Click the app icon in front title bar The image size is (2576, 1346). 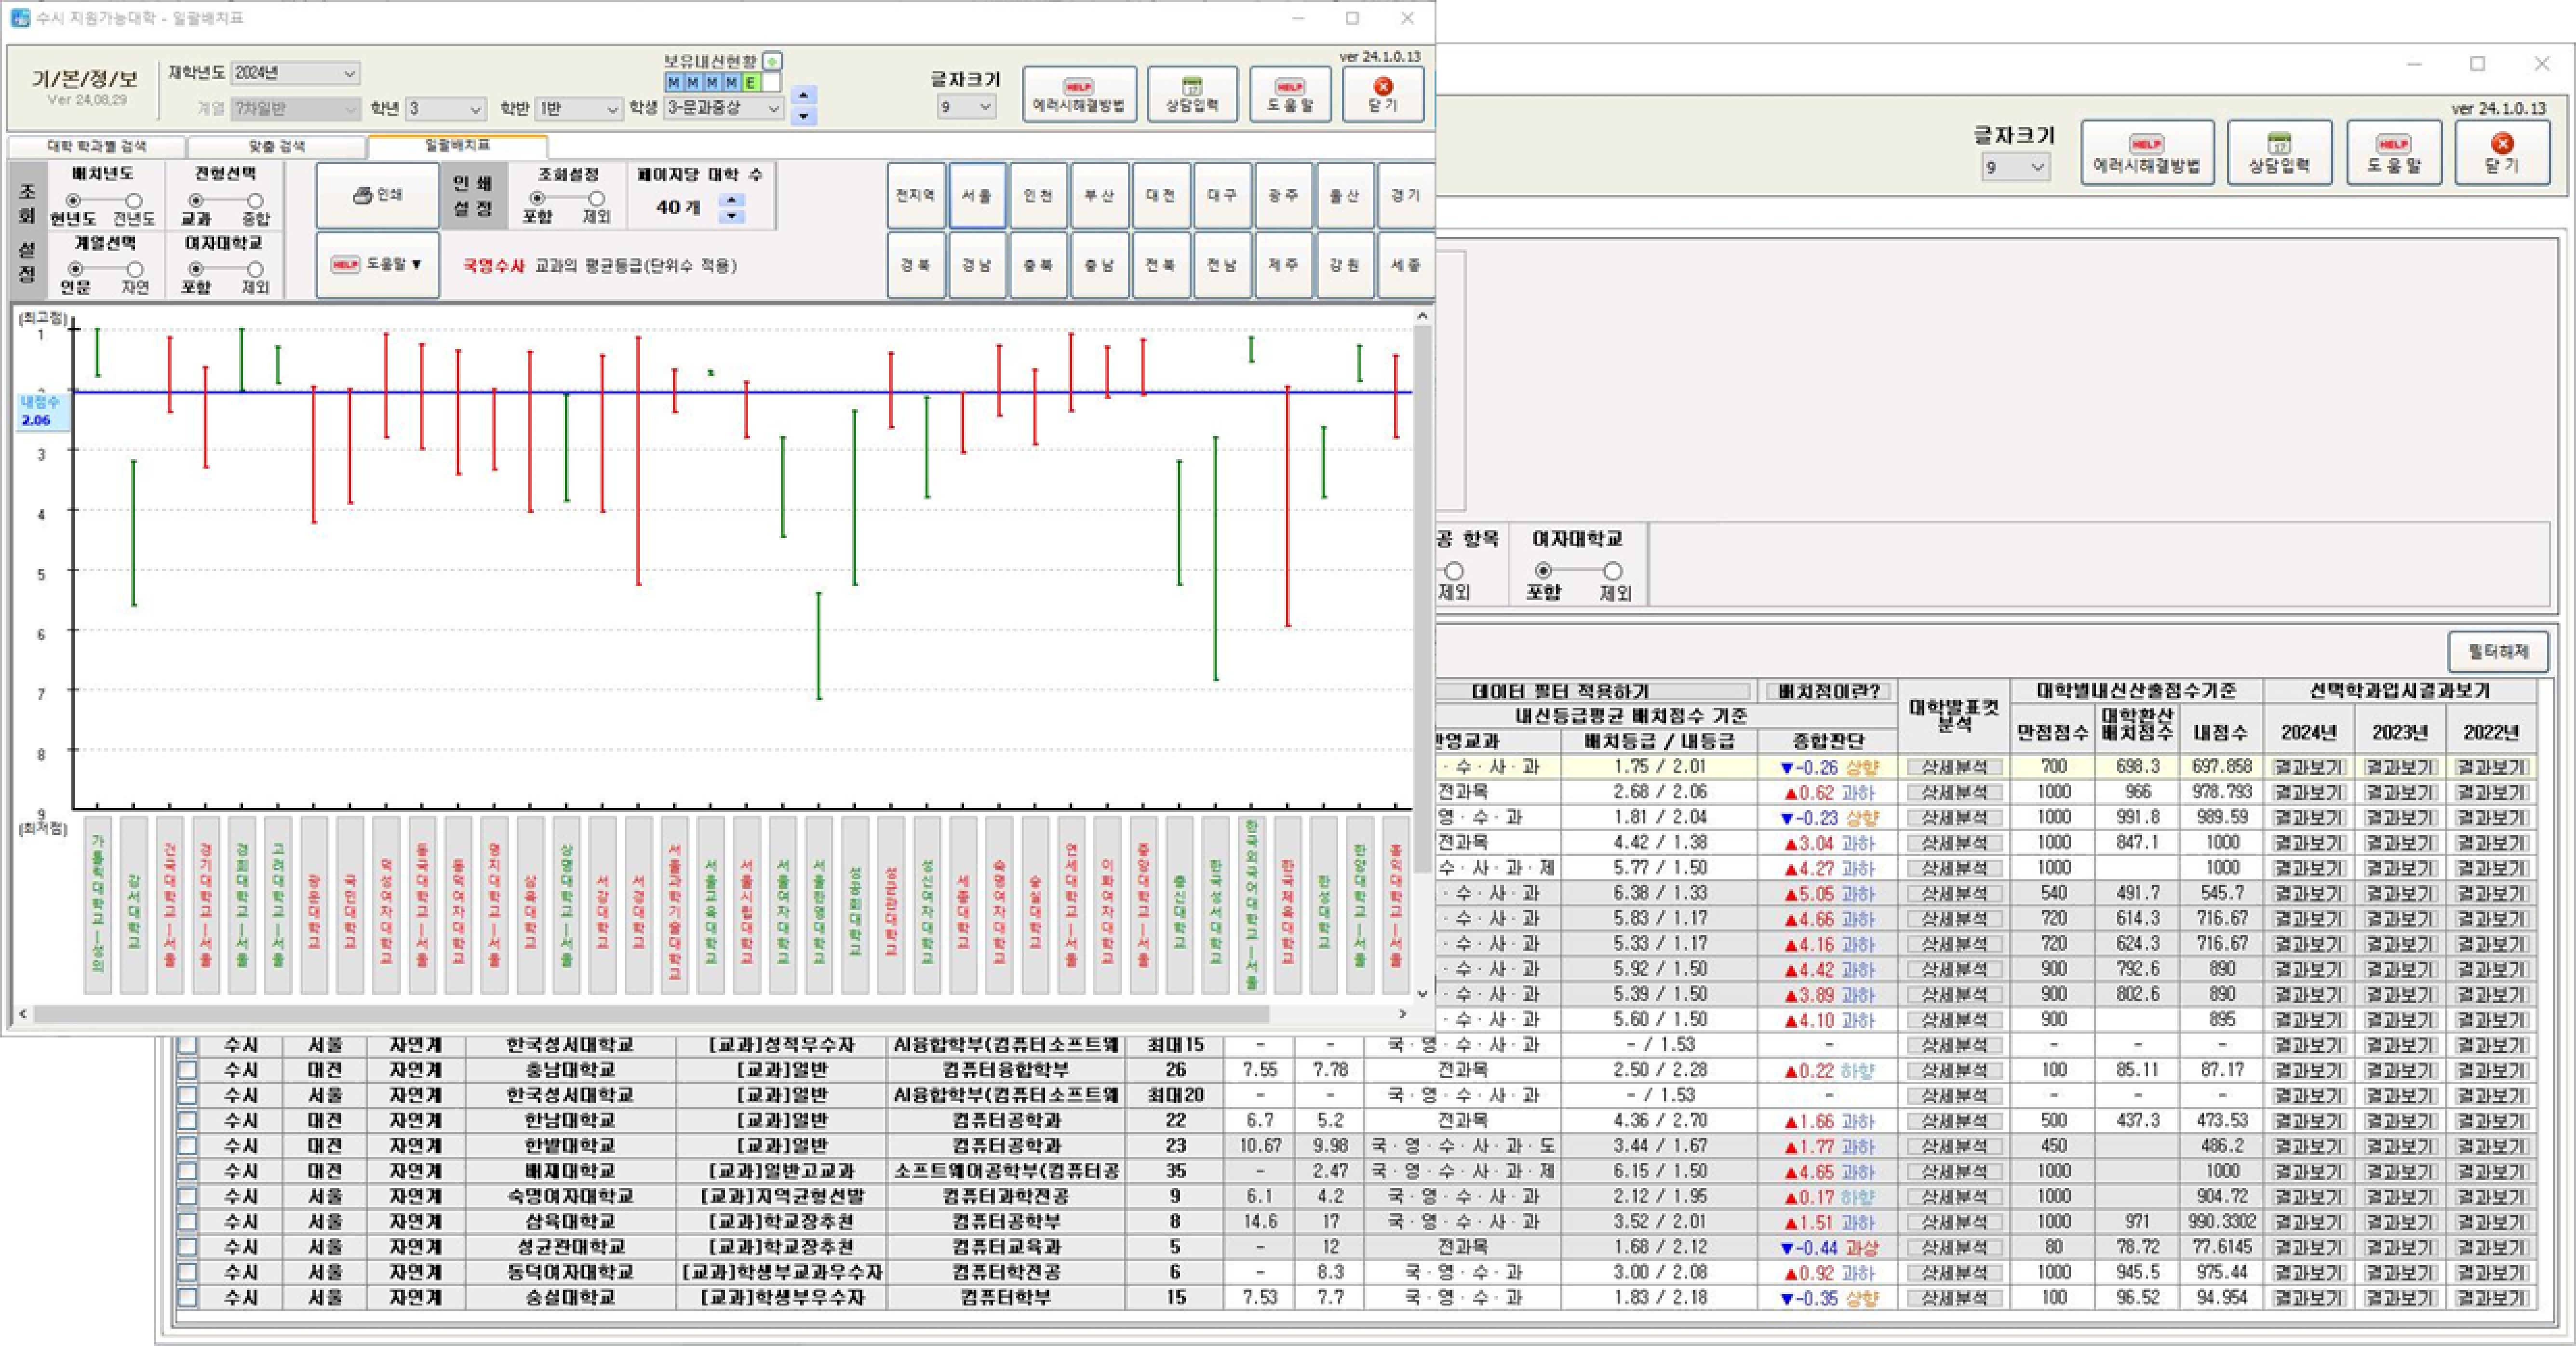tap(20, 18)
